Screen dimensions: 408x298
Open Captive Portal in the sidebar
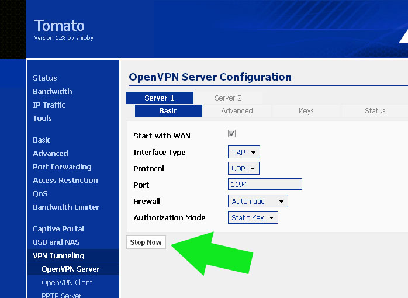58,229
